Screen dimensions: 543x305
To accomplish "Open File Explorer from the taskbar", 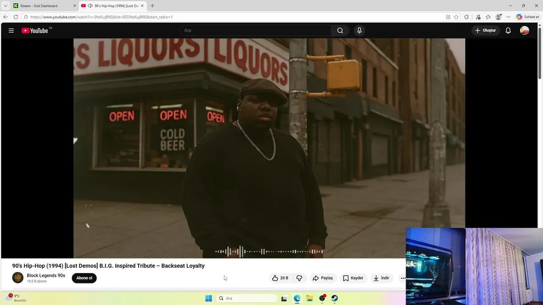I will [x=310, y=298].
